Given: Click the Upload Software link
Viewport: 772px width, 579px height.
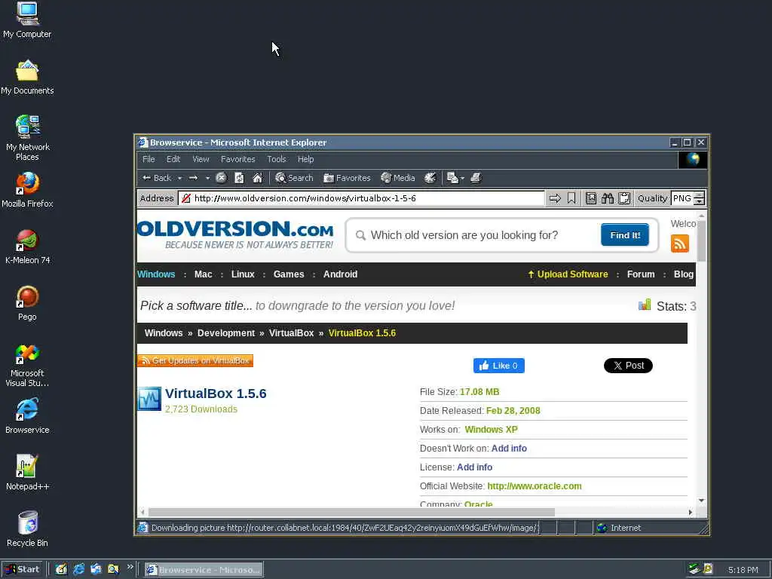Looking at the screenshot, I should pos(568,274).
